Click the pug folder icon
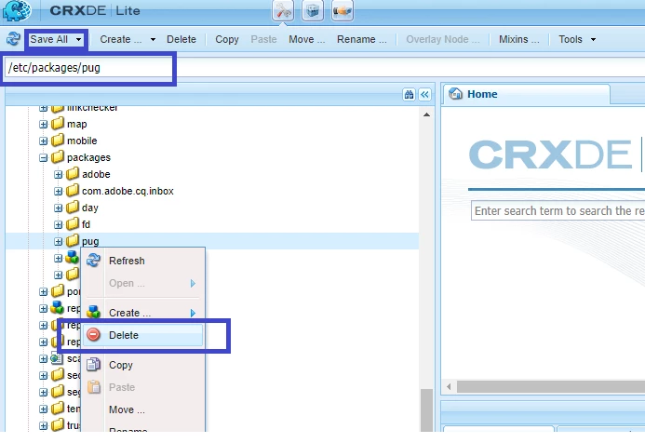Image resolution: width=645 pixels, height=443 pixels. point(73,240)
